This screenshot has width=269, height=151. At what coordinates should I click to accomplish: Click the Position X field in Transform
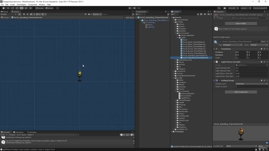click(x=241, y=52)
